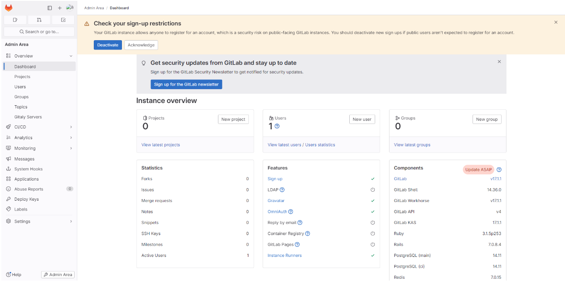
Task: Expand the Monitoring sidebar section
Action: coord(71,148)
